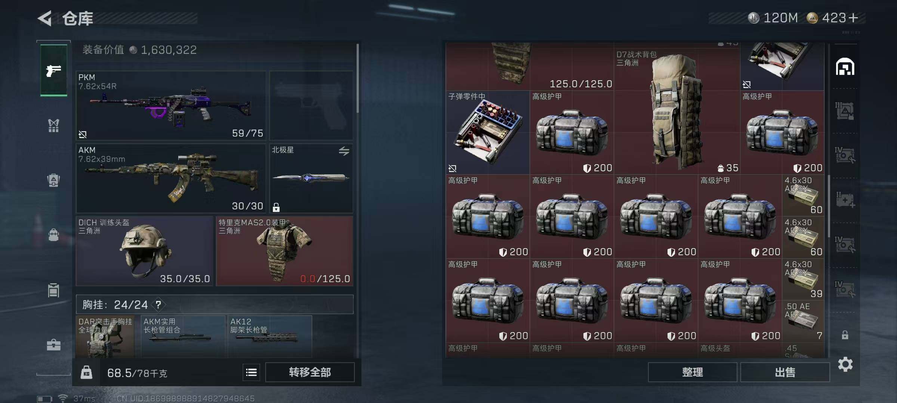Expand the add storage slot plus icon
The image size is (897, 403).
pyautogui.click(x=845, y=200)
